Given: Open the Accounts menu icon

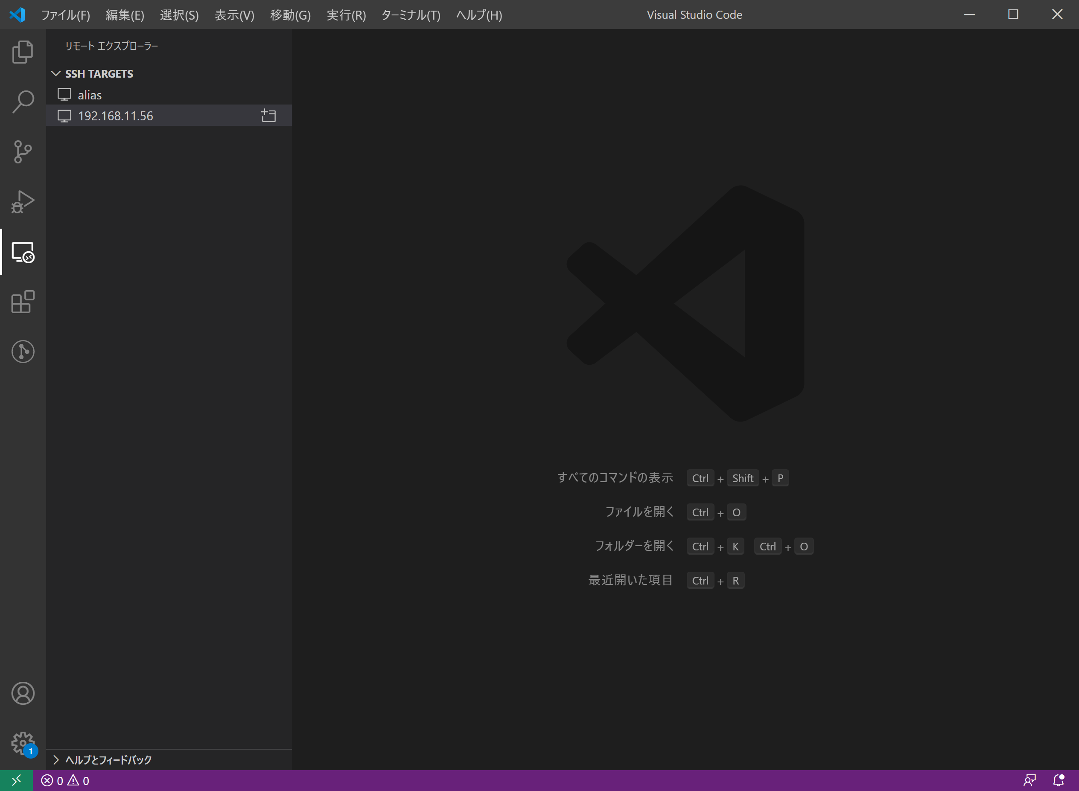Looking at the screenshot, I should tap(23, 693).
